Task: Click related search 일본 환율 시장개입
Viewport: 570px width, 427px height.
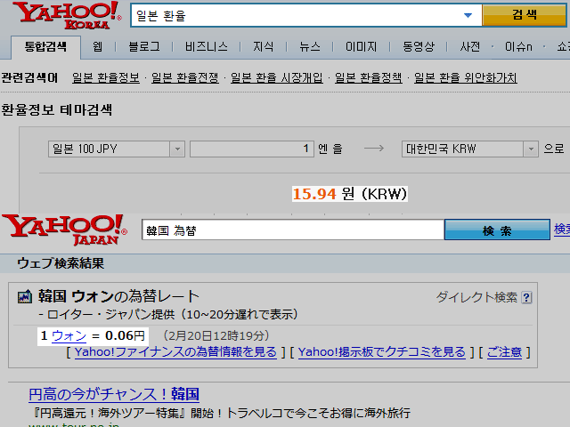Action: (x=277, y=77)
